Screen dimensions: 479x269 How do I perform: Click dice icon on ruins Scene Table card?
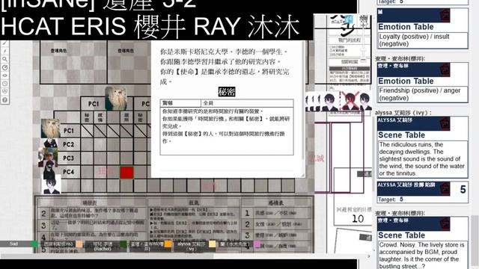(x=445, y=123)
